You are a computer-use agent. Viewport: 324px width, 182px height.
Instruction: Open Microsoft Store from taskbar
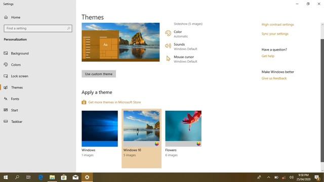64,177
